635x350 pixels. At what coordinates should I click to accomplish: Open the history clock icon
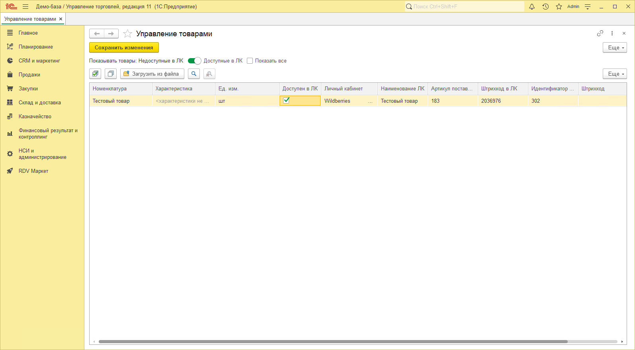(545, 6)
